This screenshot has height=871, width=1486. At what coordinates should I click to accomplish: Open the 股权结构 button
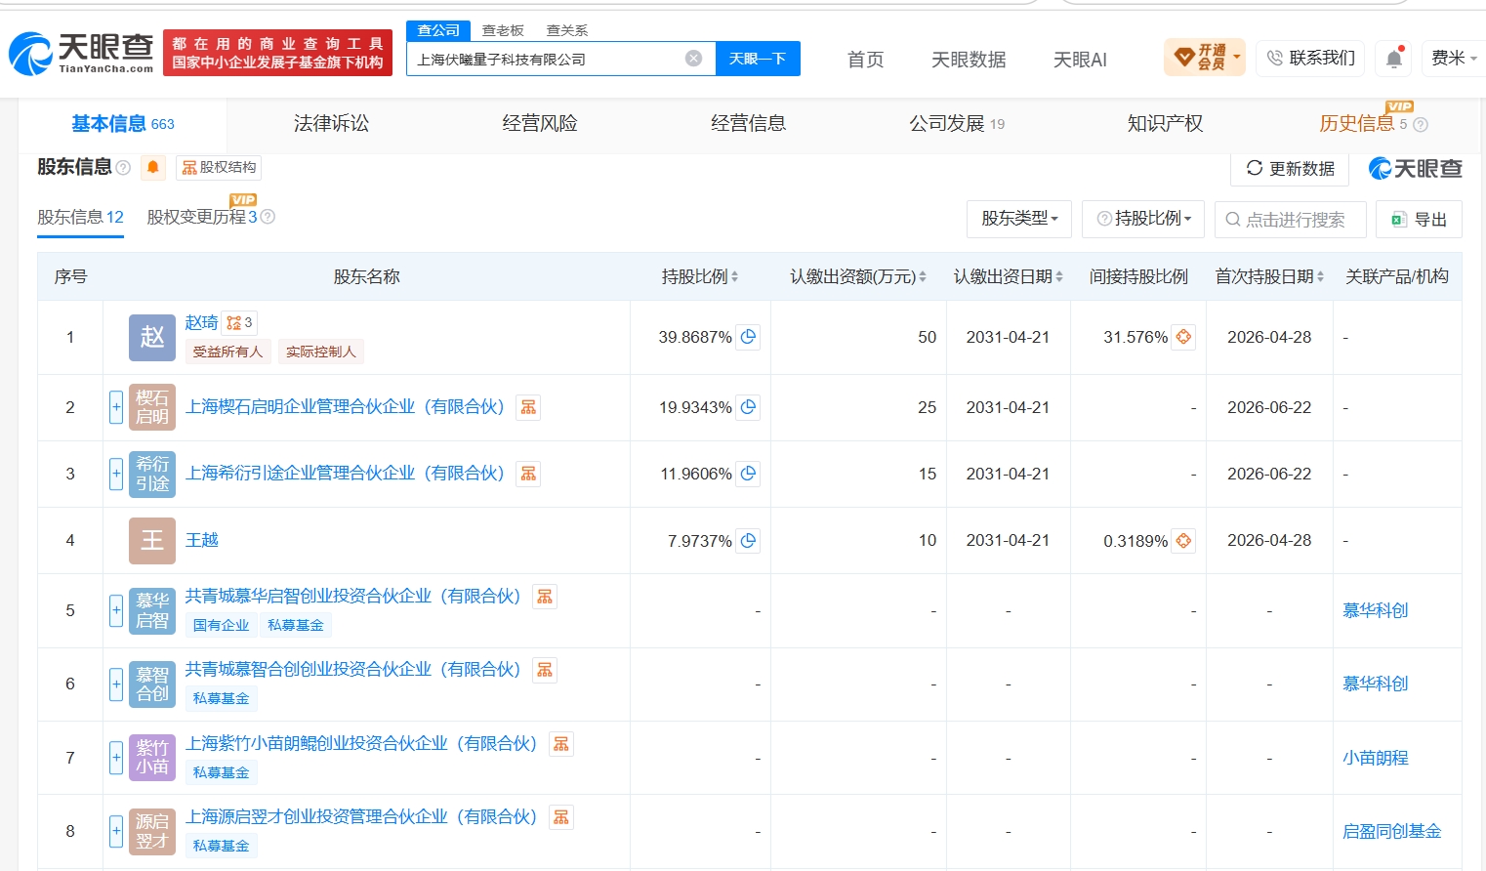coord(219,168)
